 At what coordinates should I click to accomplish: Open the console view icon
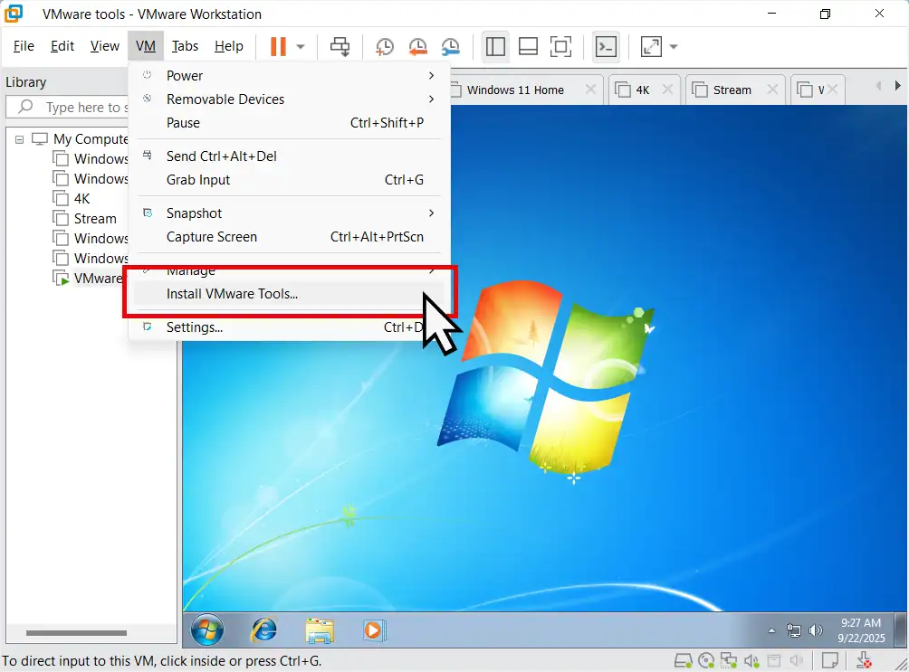(607, 46)
